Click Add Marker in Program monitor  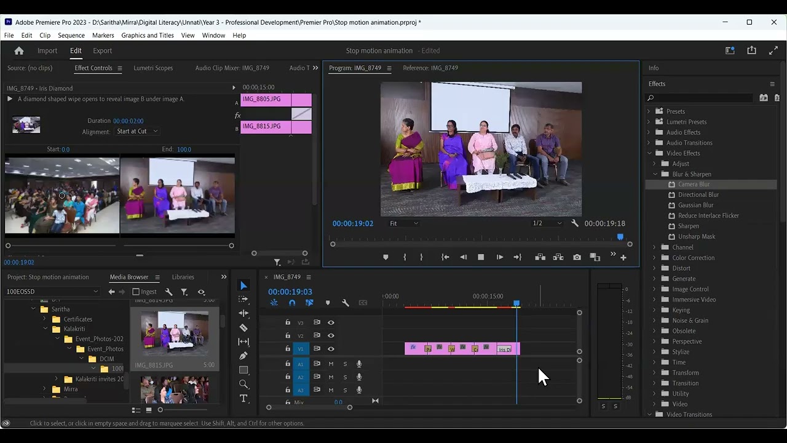click(x=386, y=257)
